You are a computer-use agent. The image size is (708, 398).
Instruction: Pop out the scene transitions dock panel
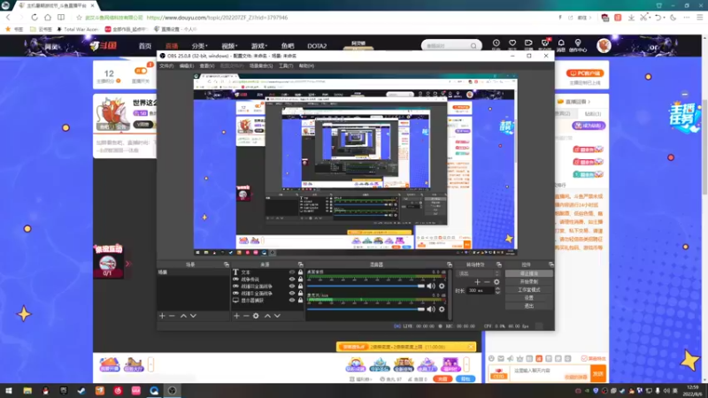pyautogui.click(x=499, y=264)
